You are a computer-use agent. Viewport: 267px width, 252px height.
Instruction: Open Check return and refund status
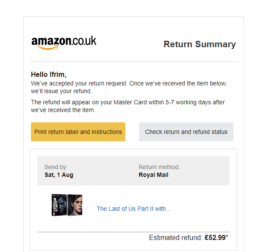[x=186, y=132]
